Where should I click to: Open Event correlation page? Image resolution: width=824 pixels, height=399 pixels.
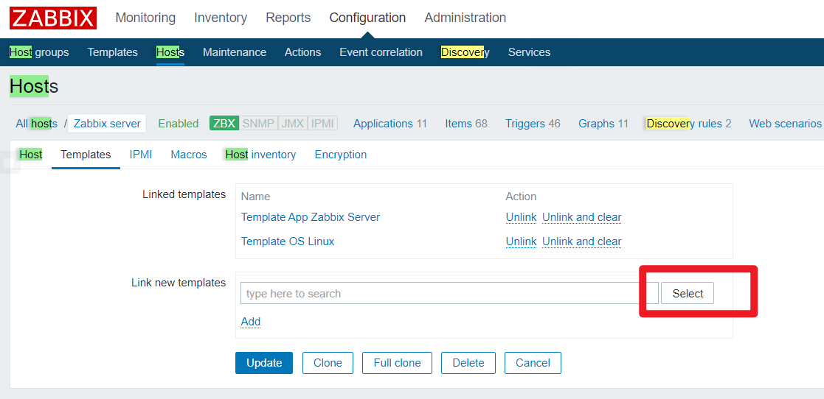(x=381, y=52)
